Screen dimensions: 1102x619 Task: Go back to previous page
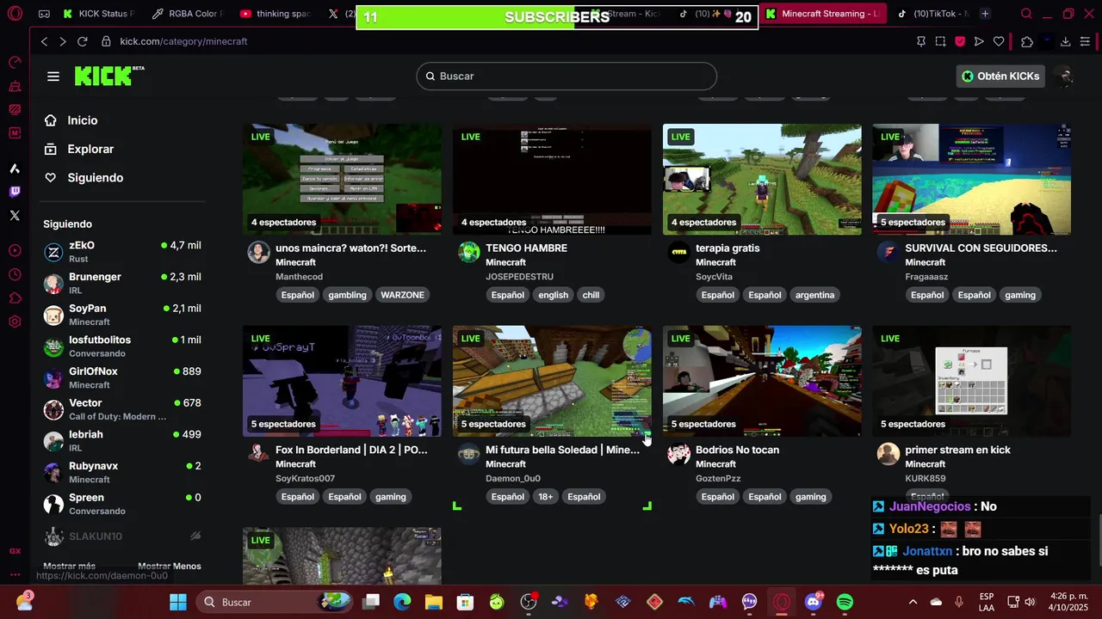(44, 41)
